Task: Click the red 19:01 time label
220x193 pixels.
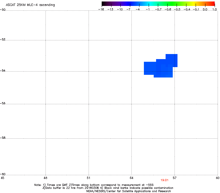Action: [164, 180]
